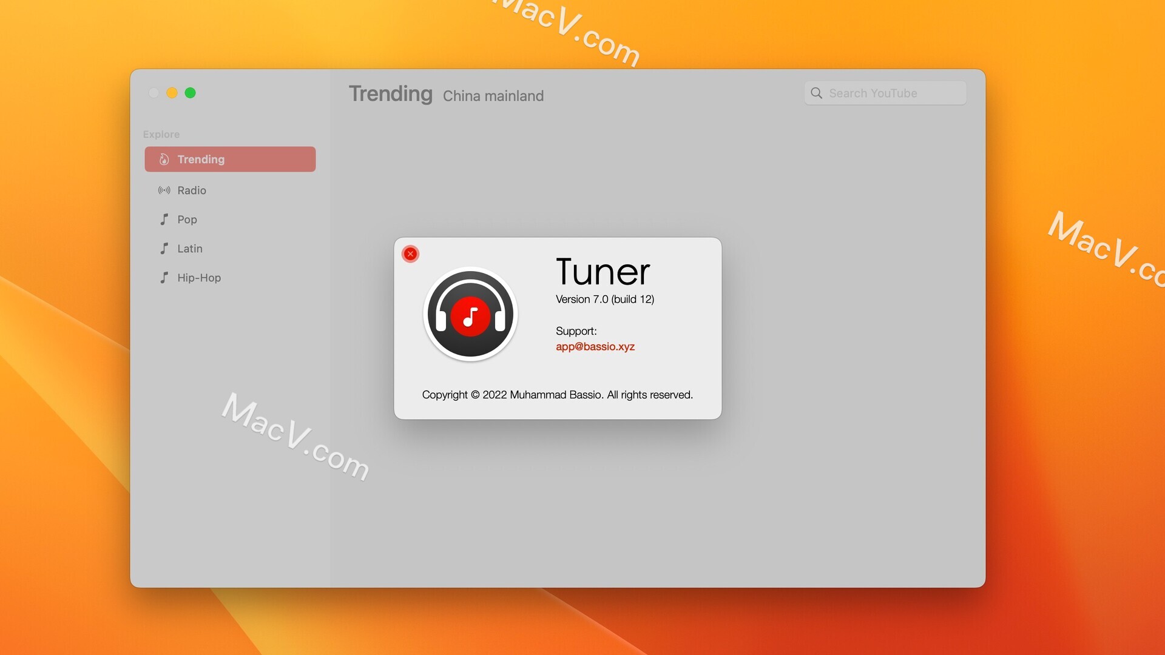Click the music note icon beside Latin
1165x655 pixels.
(164, 249)
